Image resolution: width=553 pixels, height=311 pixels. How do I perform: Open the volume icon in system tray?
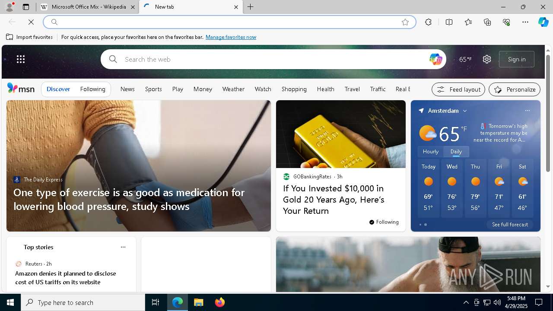[x=497, y=302]
